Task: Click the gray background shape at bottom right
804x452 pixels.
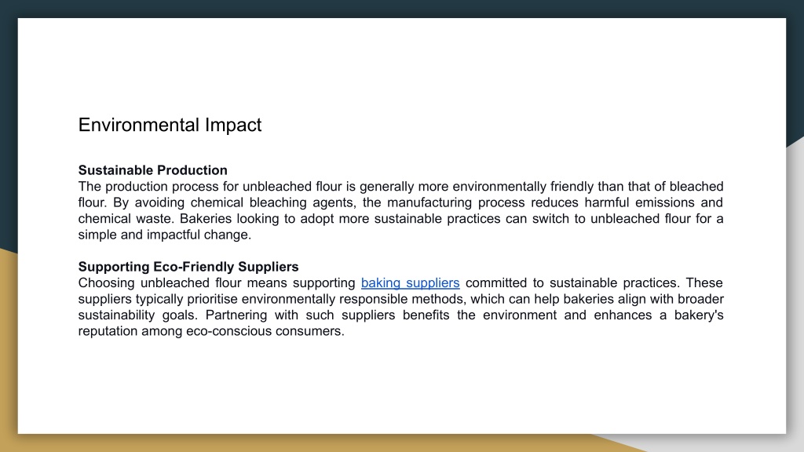Action: click(x=795, y=308)
